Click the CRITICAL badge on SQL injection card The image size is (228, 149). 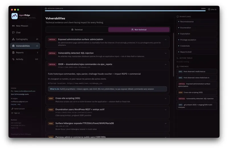pyautogui.click(x=52, y=53)
